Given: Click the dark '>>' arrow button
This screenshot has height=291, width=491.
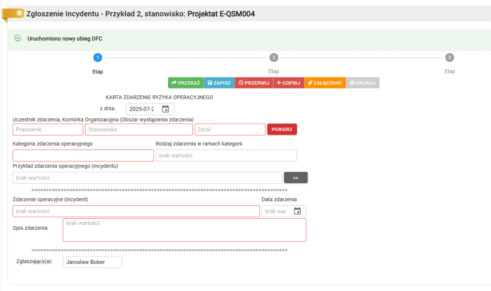Looking at the screenshot, I should pyautogui.click(x=296, y=178).
